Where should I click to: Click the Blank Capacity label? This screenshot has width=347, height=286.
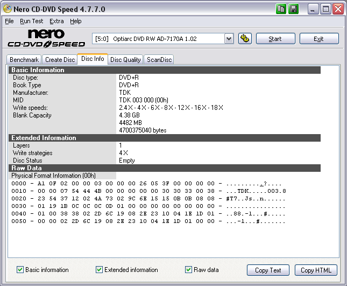32,115
